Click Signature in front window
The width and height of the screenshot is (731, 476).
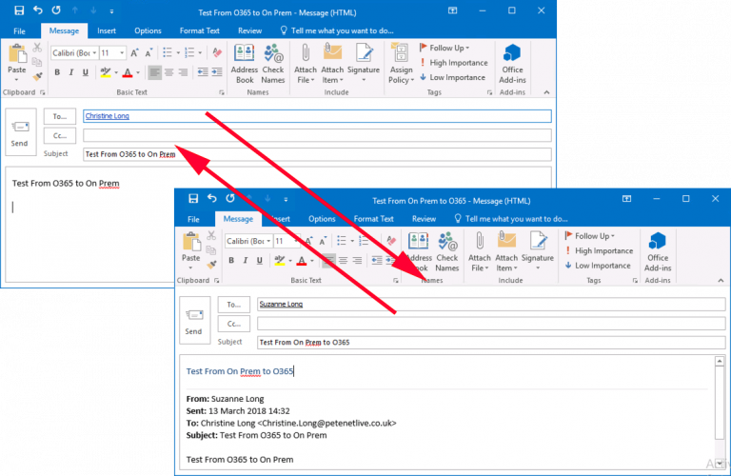click(x=538, y=251)
